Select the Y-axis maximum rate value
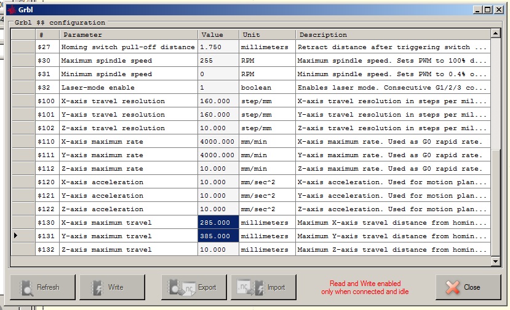Screen dimensions: 510x310 (218, 155)
